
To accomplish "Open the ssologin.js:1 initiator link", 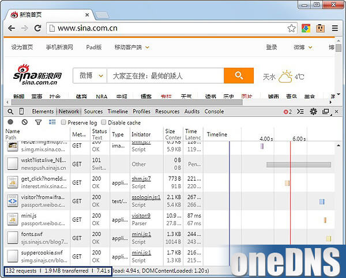I will click(146, 197).
